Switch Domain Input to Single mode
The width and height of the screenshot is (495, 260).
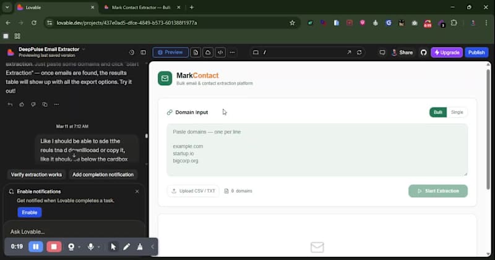[x=457, y=112]
